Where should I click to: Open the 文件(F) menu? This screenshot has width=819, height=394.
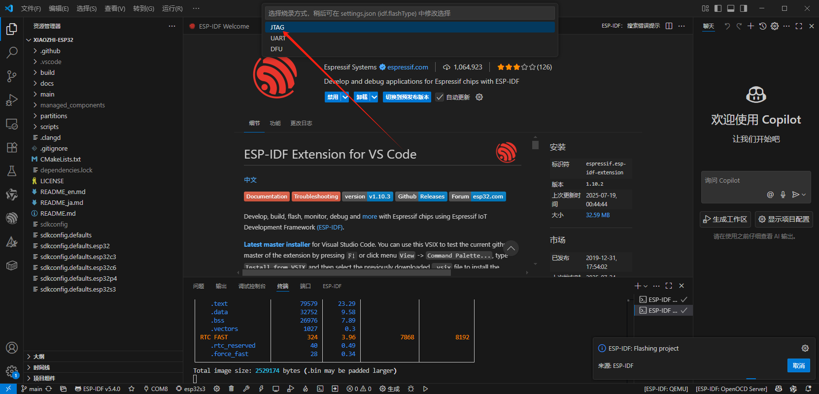coord(31,8)
